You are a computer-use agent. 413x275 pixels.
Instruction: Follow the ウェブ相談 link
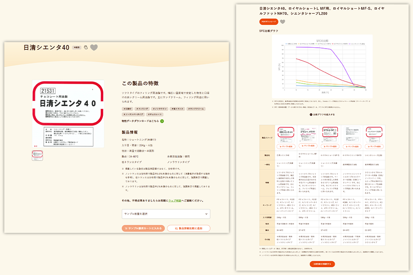click(x=175, y=201)
